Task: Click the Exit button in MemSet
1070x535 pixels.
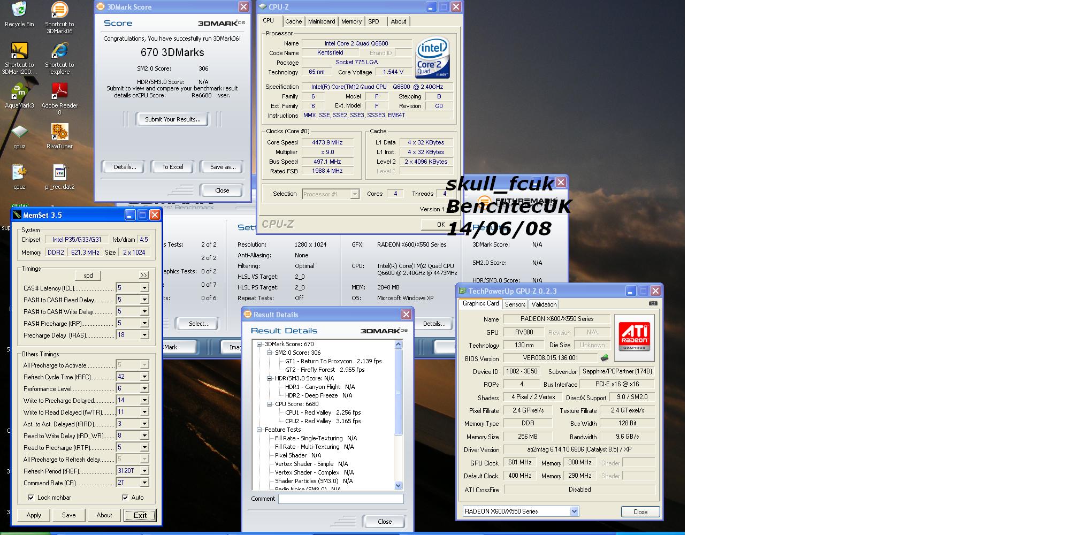Action: (x=140, y=515)
